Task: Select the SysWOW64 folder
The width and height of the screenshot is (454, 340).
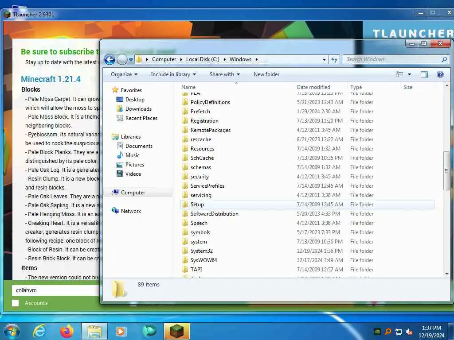Action: tap(204, 260)
